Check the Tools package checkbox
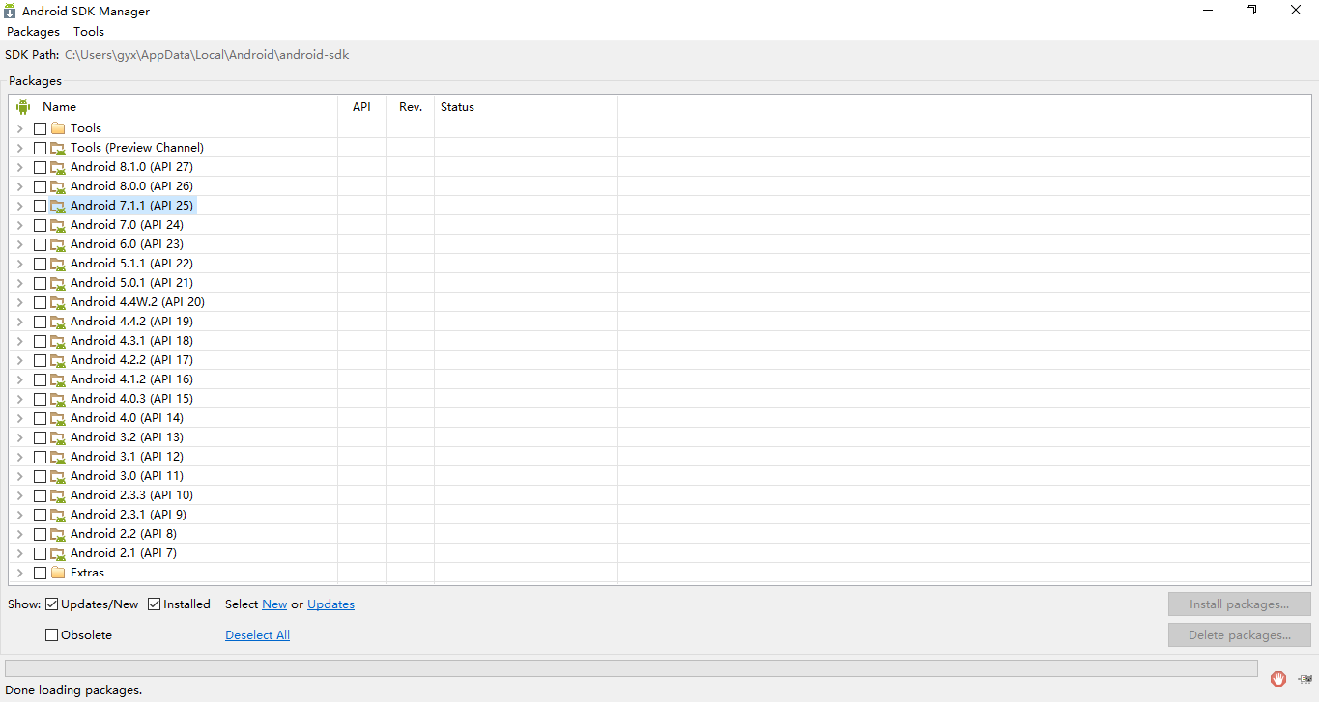This screenshot has height=702, width=1319. click(x=40, y=128)
